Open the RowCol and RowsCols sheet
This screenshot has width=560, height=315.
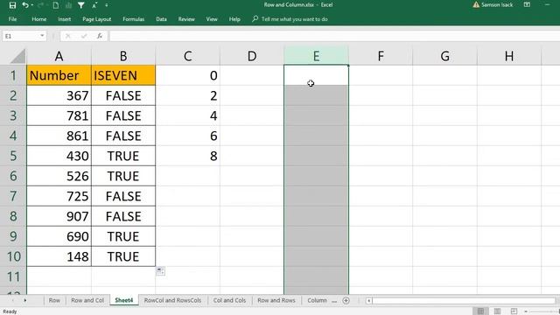pyautogui.click(x=172, y=300)
